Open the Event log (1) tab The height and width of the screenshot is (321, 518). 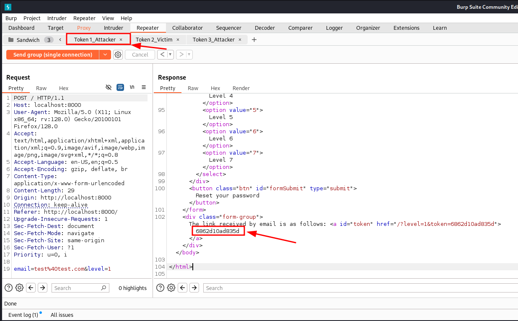pyautogui.click(x=23, y=315)
